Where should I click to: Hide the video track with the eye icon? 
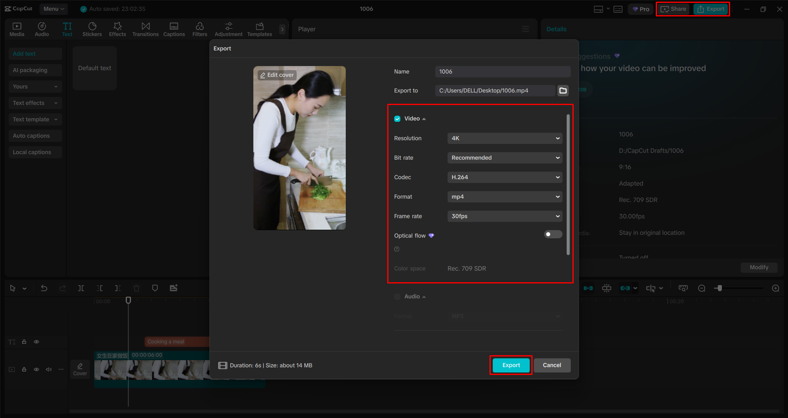(x=36, y=369)
